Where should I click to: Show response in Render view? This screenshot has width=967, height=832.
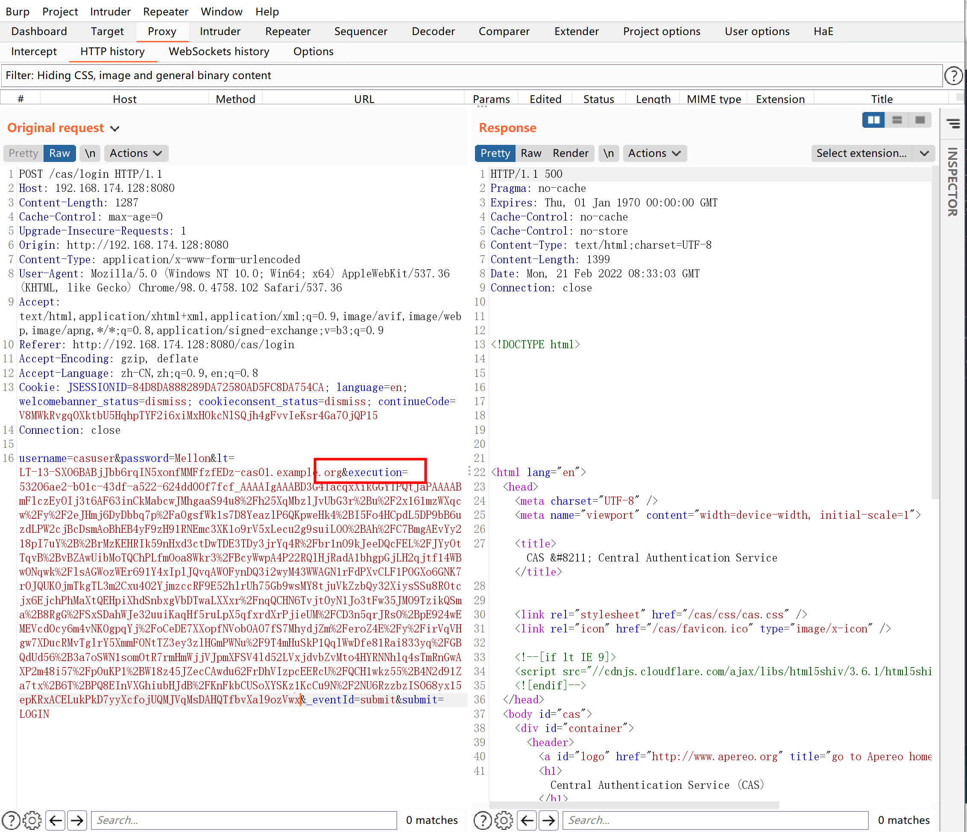pos(570,153)
